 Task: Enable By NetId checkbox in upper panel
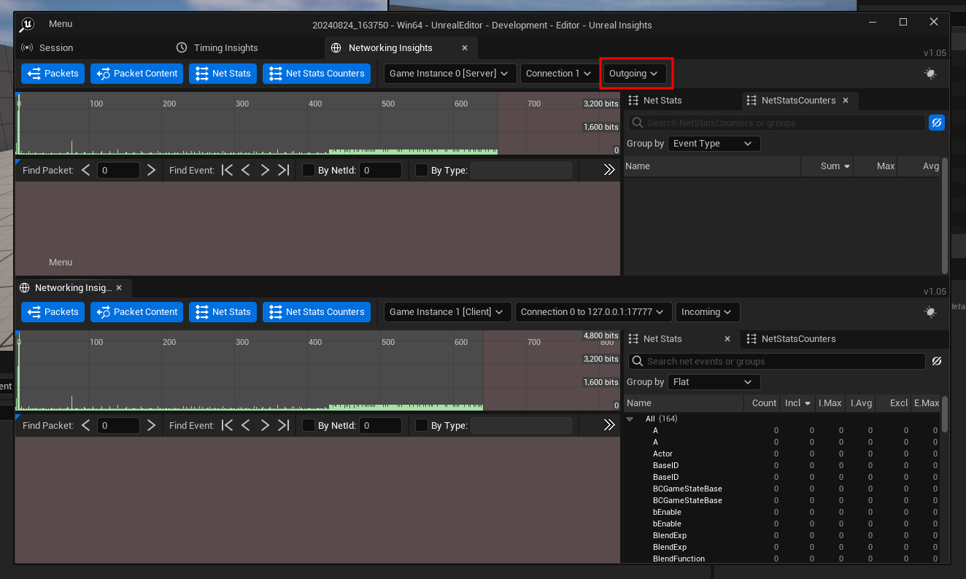tap(309, 171)
